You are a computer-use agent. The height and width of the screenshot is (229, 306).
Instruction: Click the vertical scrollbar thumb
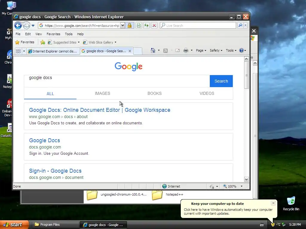pyautogui.click(x=246, y=75)
